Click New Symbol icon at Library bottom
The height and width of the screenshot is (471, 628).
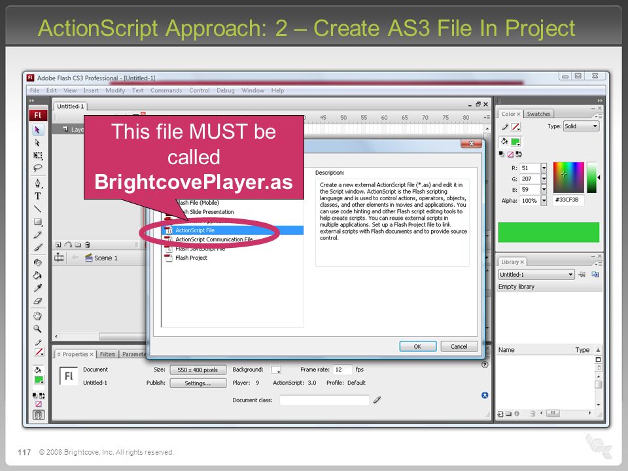click(x=500, y=413)
